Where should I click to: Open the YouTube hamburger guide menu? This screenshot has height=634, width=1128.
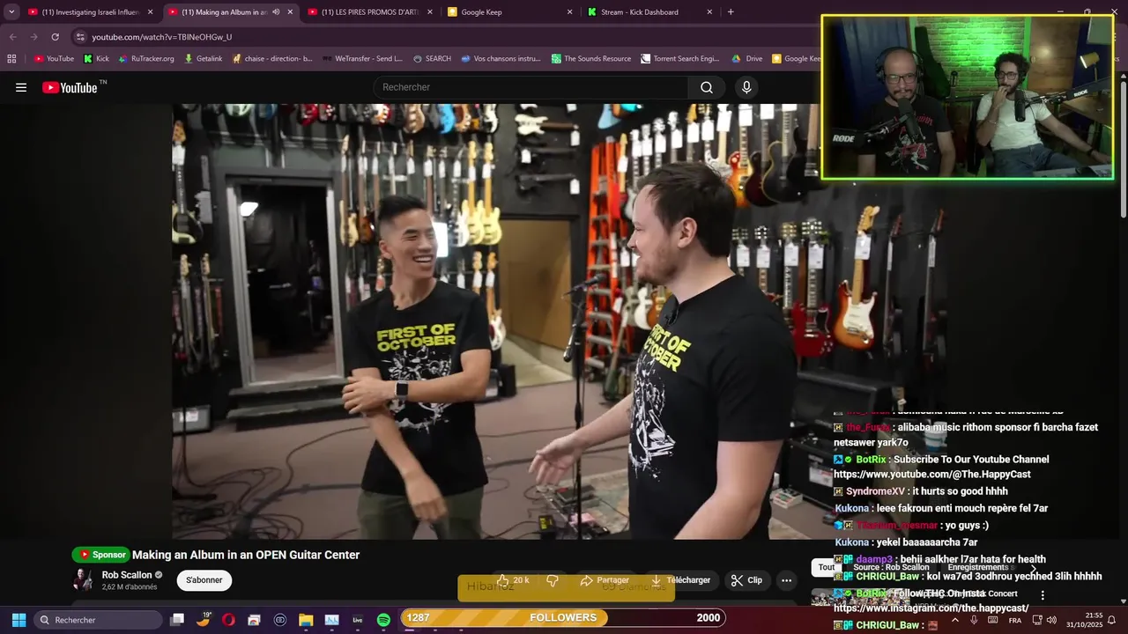click(x=21, y=87)
